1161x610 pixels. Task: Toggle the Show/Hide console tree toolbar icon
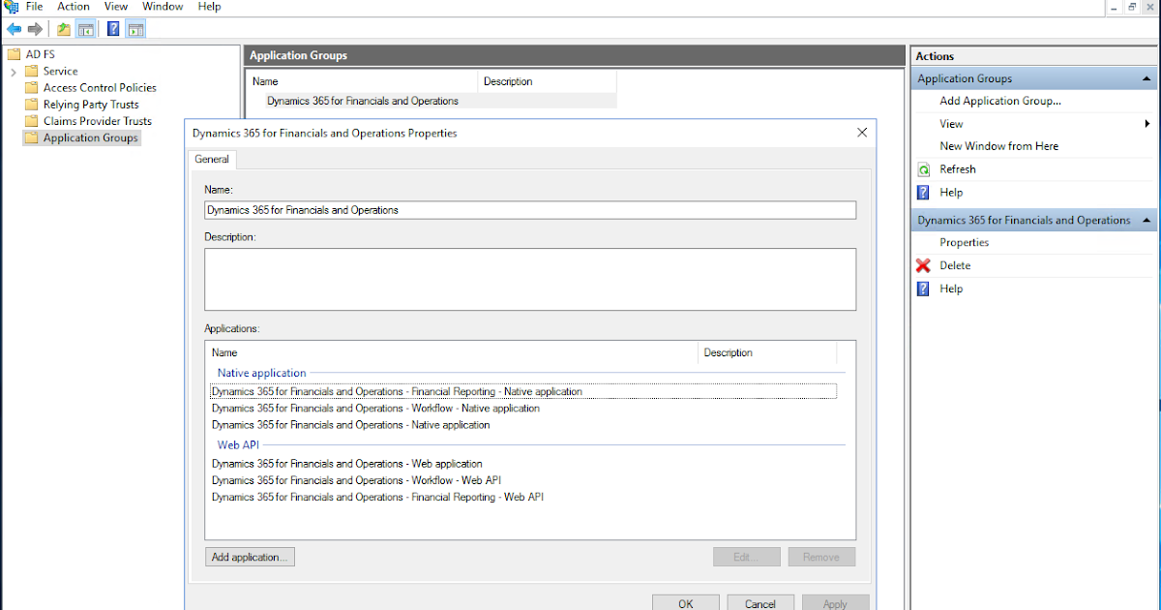point(85,28)
